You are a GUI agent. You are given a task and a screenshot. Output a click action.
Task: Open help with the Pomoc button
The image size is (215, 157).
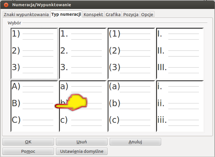point(28,151)
